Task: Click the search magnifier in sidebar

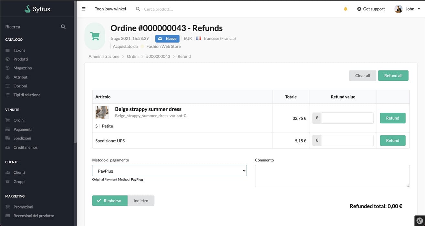Action: point(63,27)
